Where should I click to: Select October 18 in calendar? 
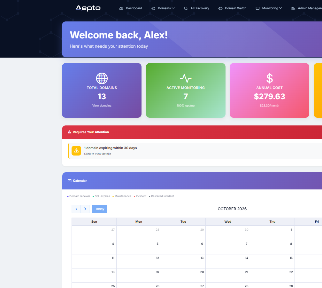pos(94,275)
